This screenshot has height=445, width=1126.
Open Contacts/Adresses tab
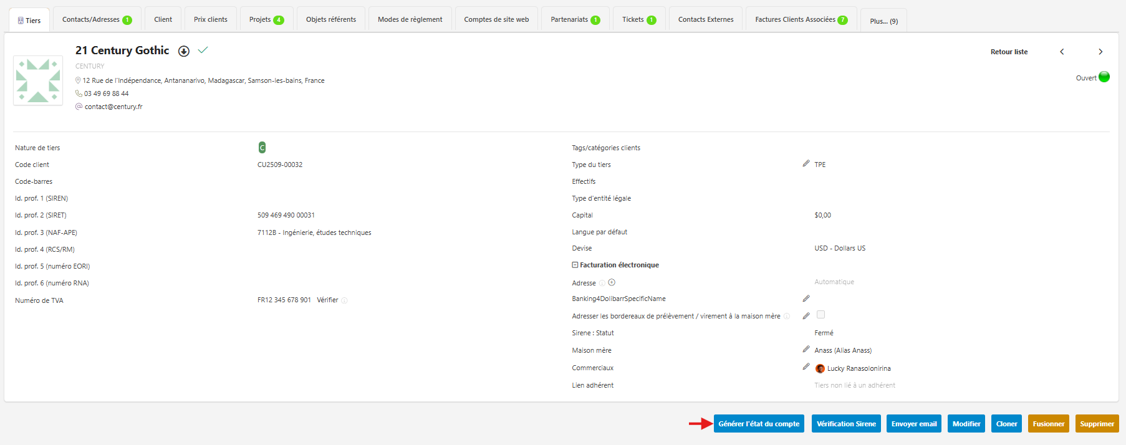point(97,19)
